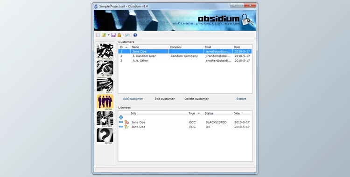Add license with blue plus icon
This screenshot has width=350, height=177.
pyautogui.click(x=121, y=117)
